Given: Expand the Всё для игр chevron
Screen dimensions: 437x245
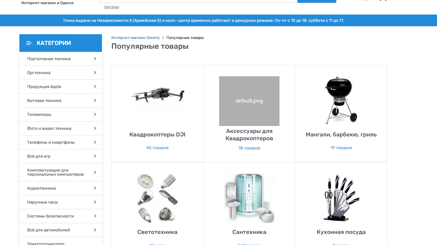Looking at the screenshot, I should [95, 156].
